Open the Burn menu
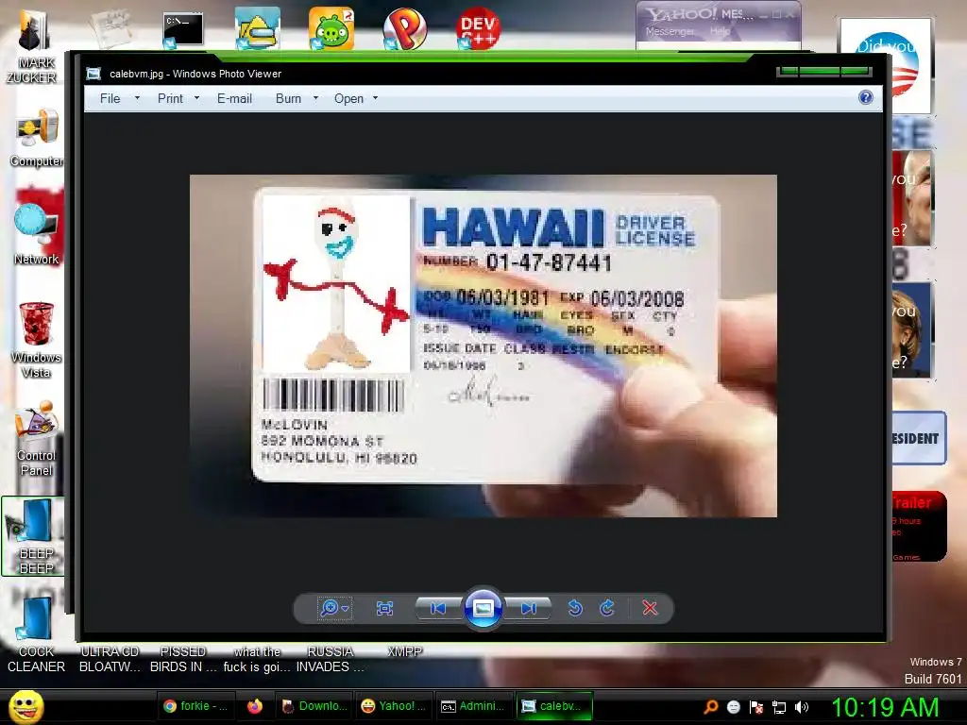Viewport: 967px width, 725px height. (288, 98)
